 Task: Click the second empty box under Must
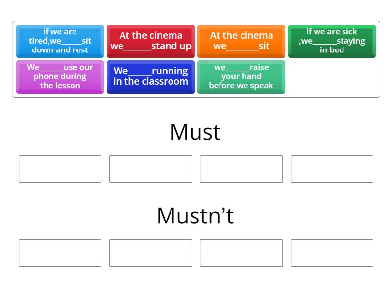pyautogui.click(x=150, y=169)
